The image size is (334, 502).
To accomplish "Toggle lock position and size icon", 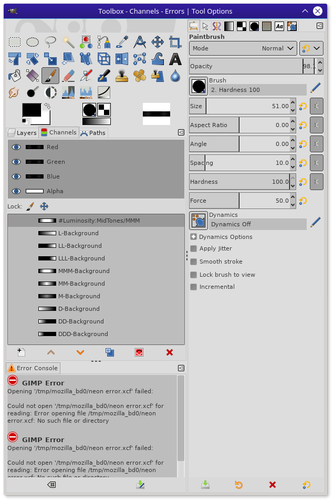I will coord(44,206).
